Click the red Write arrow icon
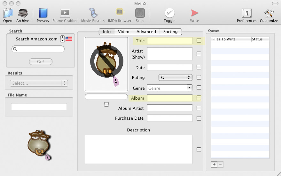 (194, 13)
